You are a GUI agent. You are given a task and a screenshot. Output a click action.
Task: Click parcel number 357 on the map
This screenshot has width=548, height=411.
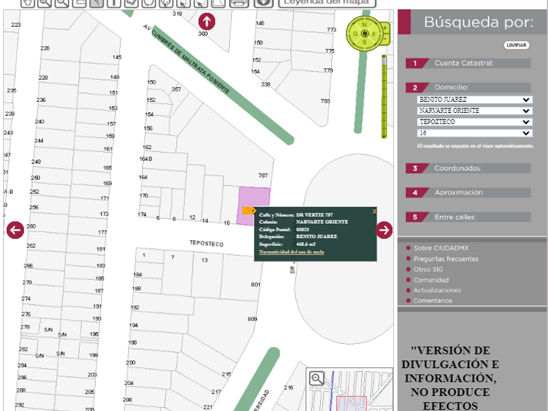pyautogui.click(x=176, y=89)
